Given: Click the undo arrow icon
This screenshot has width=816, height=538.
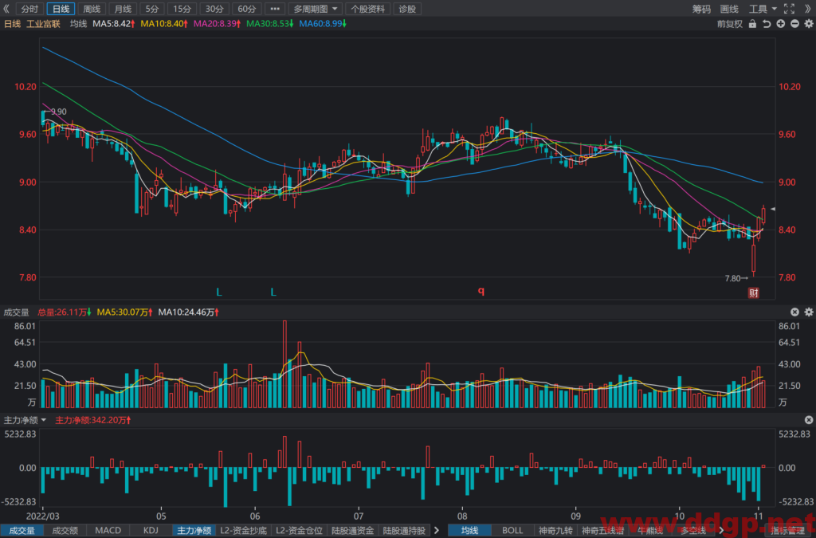Looking at the screenshot, I should pyautogui.click(x=767, y=23).
